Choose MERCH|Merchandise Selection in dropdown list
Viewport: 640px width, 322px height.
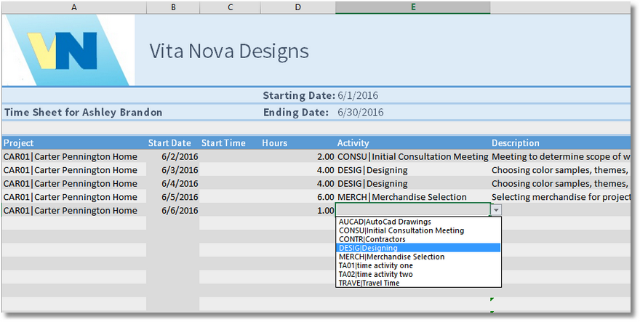point(418,257)
